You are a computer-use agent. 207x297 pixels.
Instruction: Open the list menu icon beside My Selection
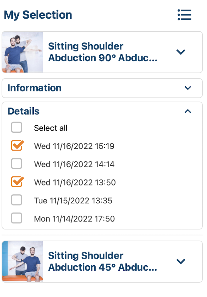(184, 15)
